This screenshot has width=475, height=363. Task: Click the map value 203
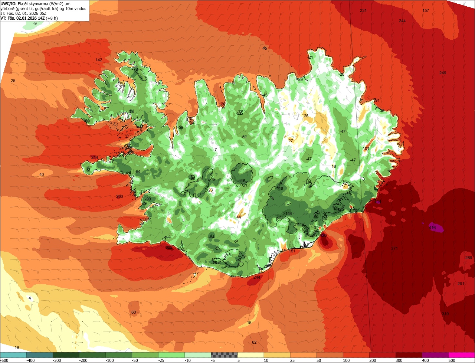click(119, 196)
